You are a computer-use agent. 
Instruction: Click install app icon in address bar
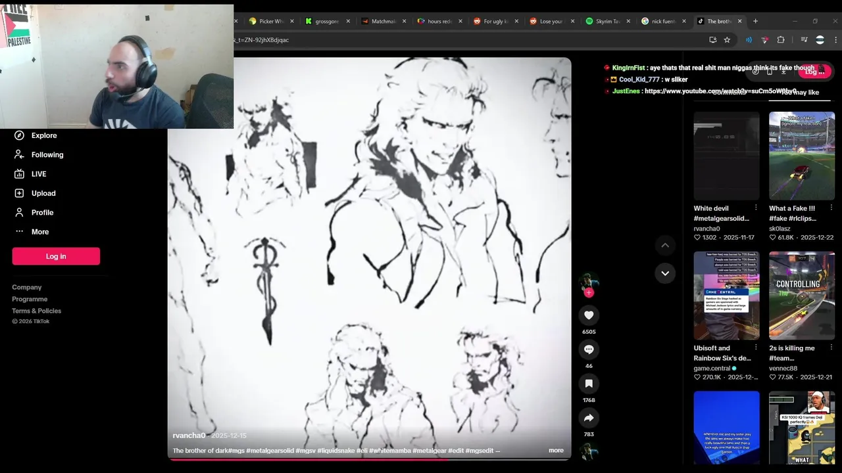[x=712, y=40]
